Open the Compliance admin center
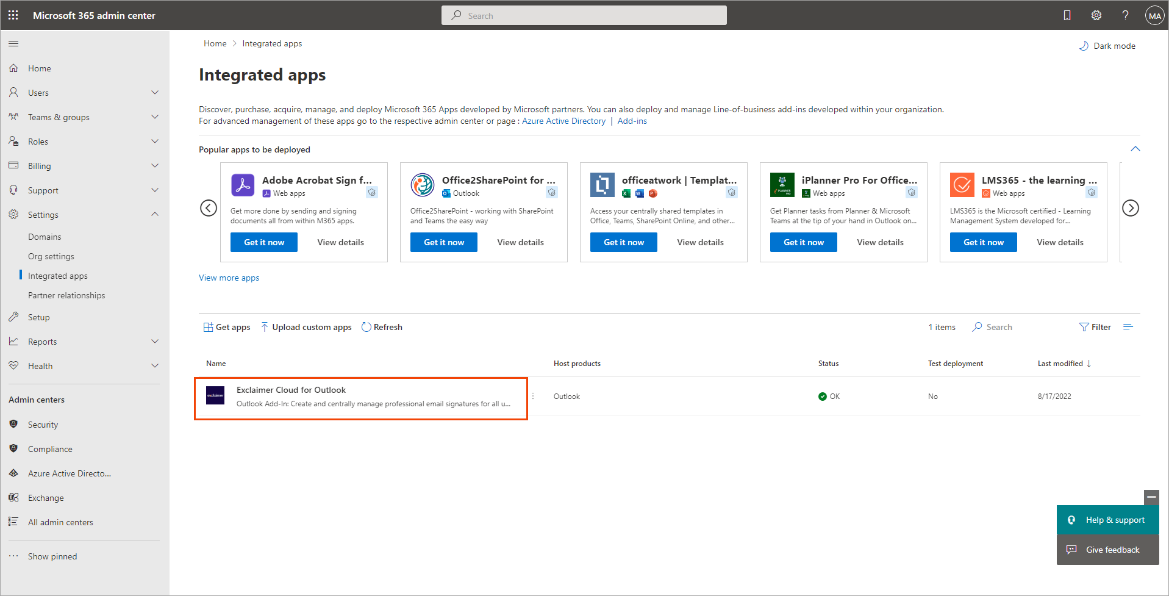This screenshot has height=596, width=1169. tap(50, 449)
